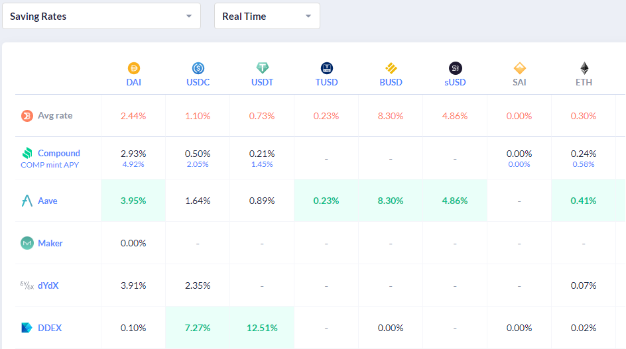The height and width of the screenshot is (349, 626).
Task: Click dYdX USDC rate 2.35%
Action: tap(198, 285)
